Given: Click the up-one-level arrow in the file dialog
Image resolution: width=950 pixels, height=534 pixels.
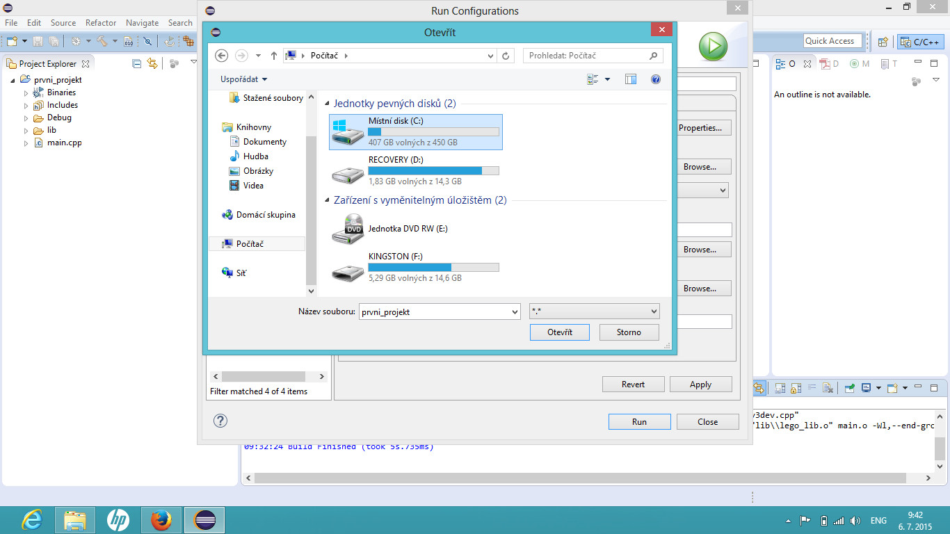Looking at the screenshot, I should coord(274,56).
